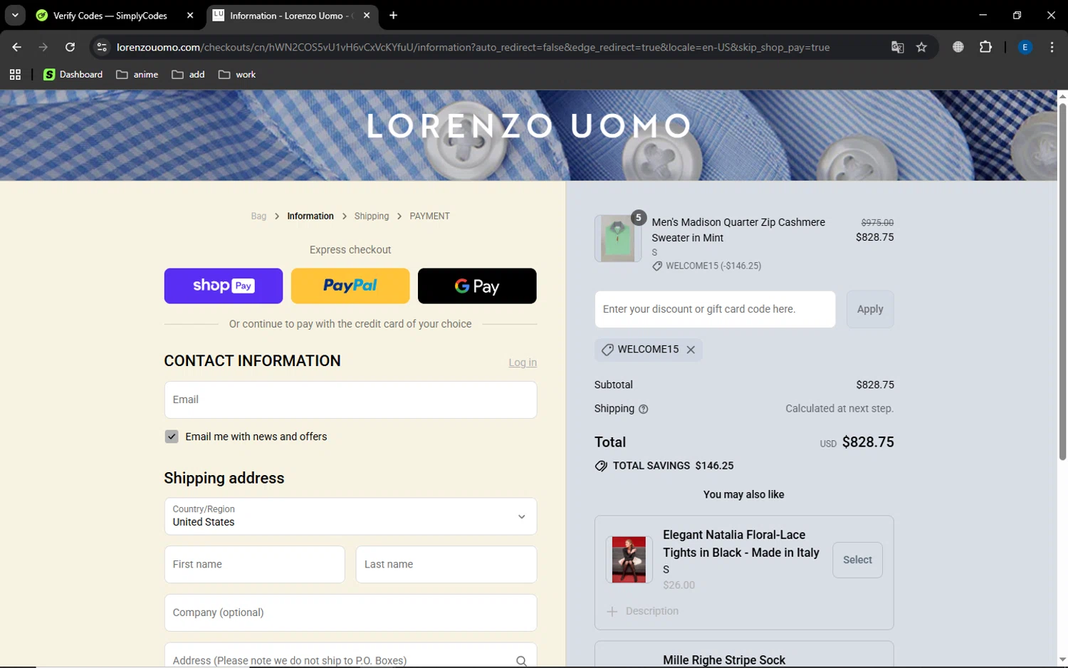Open the apps grid in bookmarks bar
Screen dimensions: 1068x668
pyautogui.click(x=15, y=74)
